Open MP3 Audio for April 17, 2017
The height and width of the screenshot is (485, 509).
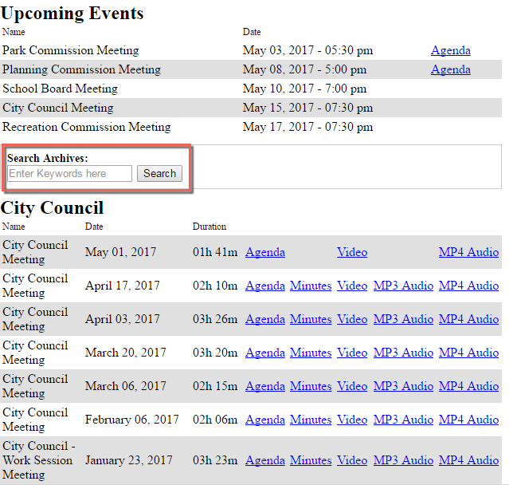point(404,286)
